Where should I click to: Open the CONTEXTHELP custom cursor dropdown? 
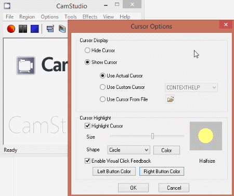[x=191, y=87]
